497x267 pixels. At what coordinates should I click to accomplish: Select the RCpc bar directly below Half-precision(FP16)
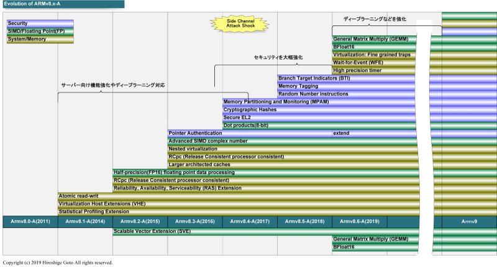[266, 180]
